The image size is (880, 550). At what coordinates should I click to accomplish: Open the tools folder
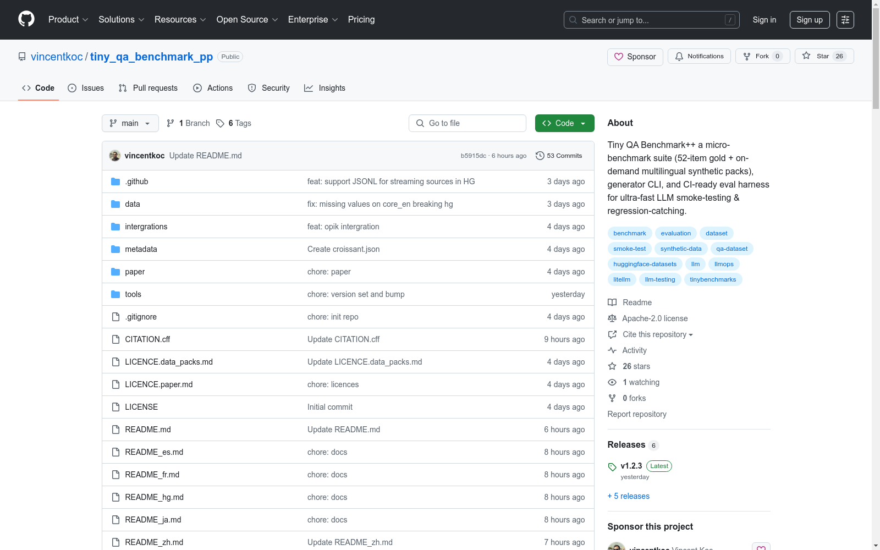(133, 294)
